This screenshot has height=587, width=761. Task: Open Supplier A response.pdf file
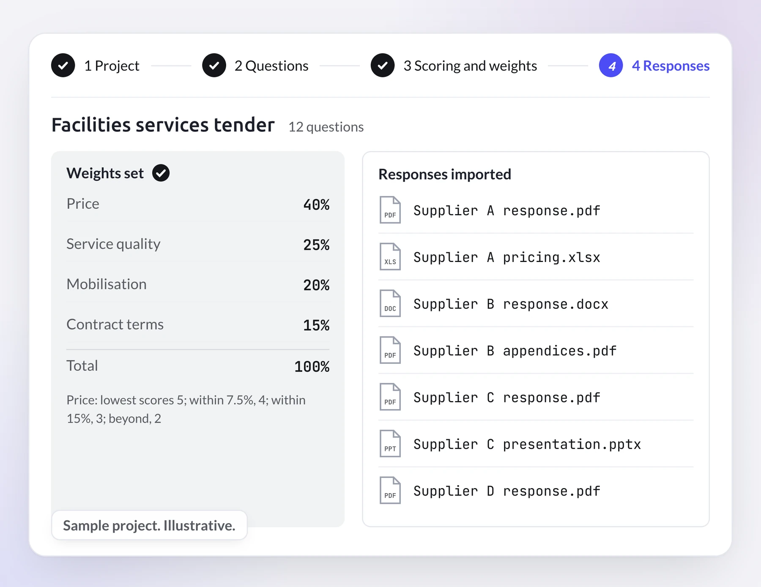pos(507,210)
